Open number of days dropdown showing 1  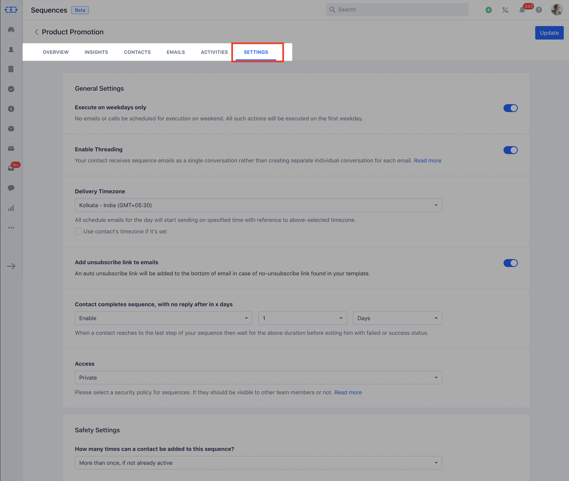pyautogui.click(x=302, y=318)
